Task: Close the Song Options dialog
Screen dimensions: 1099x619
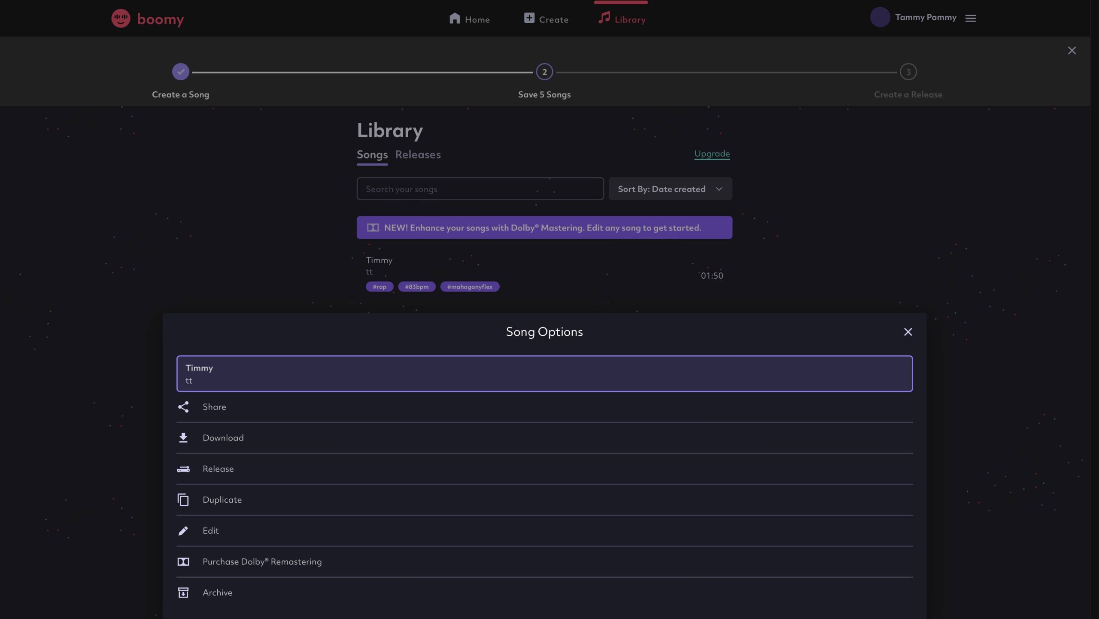Action: [908, 332]
